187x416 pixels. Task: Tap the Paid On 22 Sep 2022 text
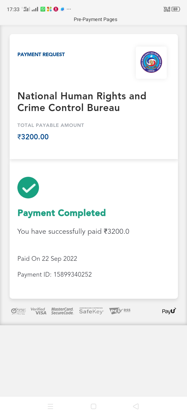(x=47, y=259)
